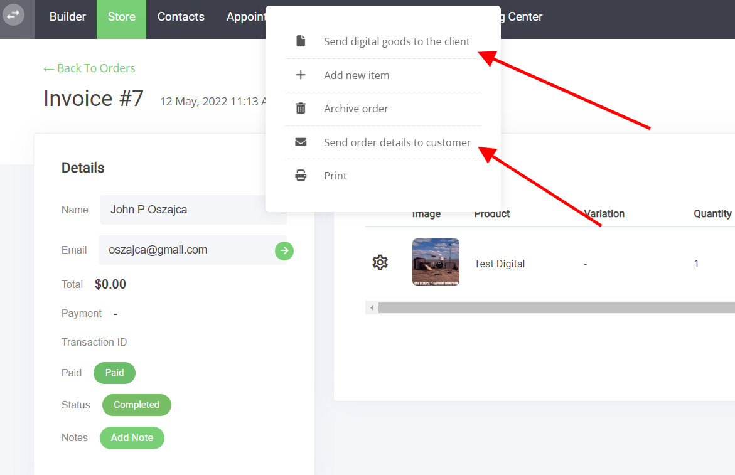Image resolution: width=735 pixels, height=475 pixels.
Task: Follow the Back To Orders link
Action: [89, 68]
